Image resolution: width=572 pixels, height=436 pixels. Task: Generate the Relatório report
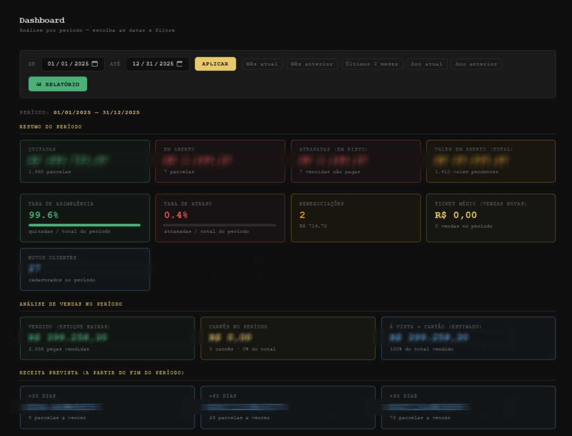58,84
